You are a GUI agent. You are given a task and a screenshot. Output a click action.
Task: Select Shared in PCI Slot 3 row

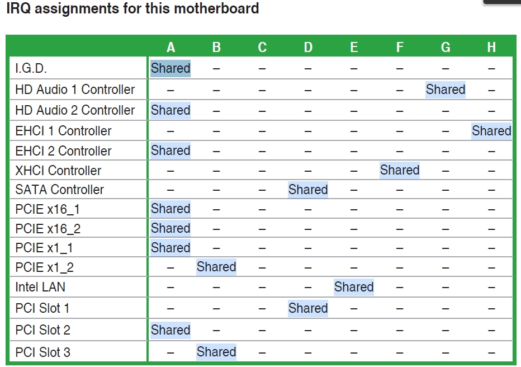[x=216, y=352]
